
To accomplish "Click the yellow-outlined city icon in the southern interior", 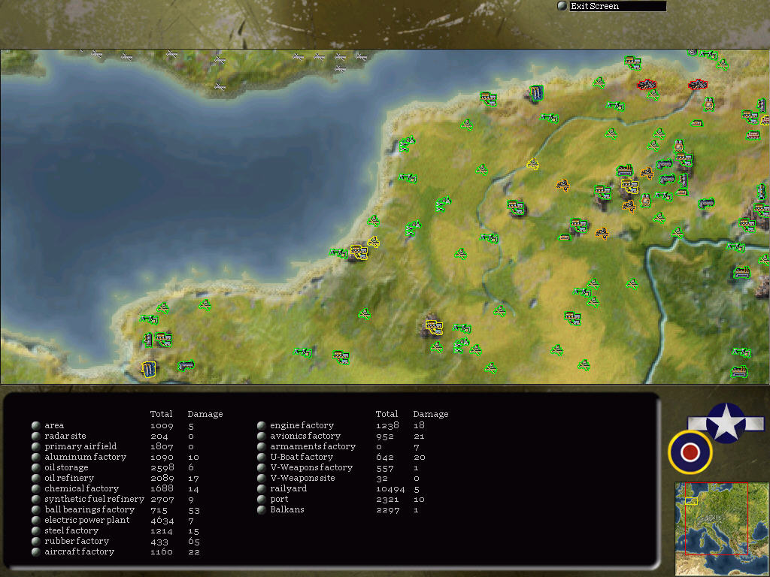I will pos(434,327).
